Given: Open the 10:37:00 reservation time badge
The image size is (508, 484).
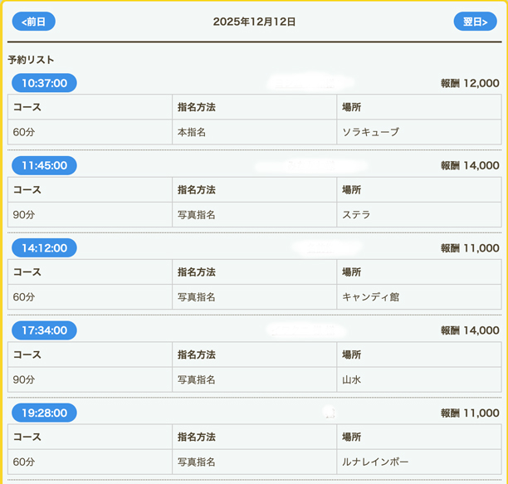Looking at the screenshot, I should (x=44, y=83).
